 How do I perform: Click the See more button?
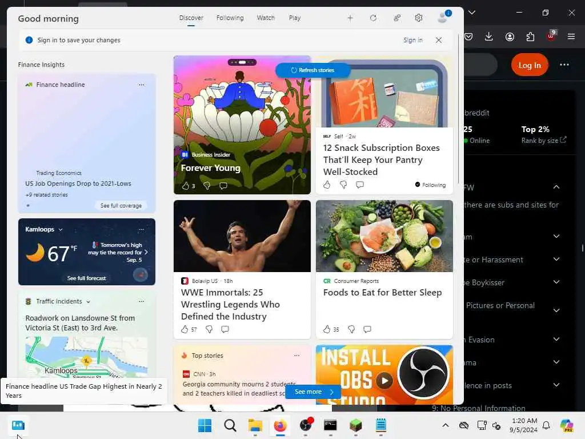tap(313, 392)
